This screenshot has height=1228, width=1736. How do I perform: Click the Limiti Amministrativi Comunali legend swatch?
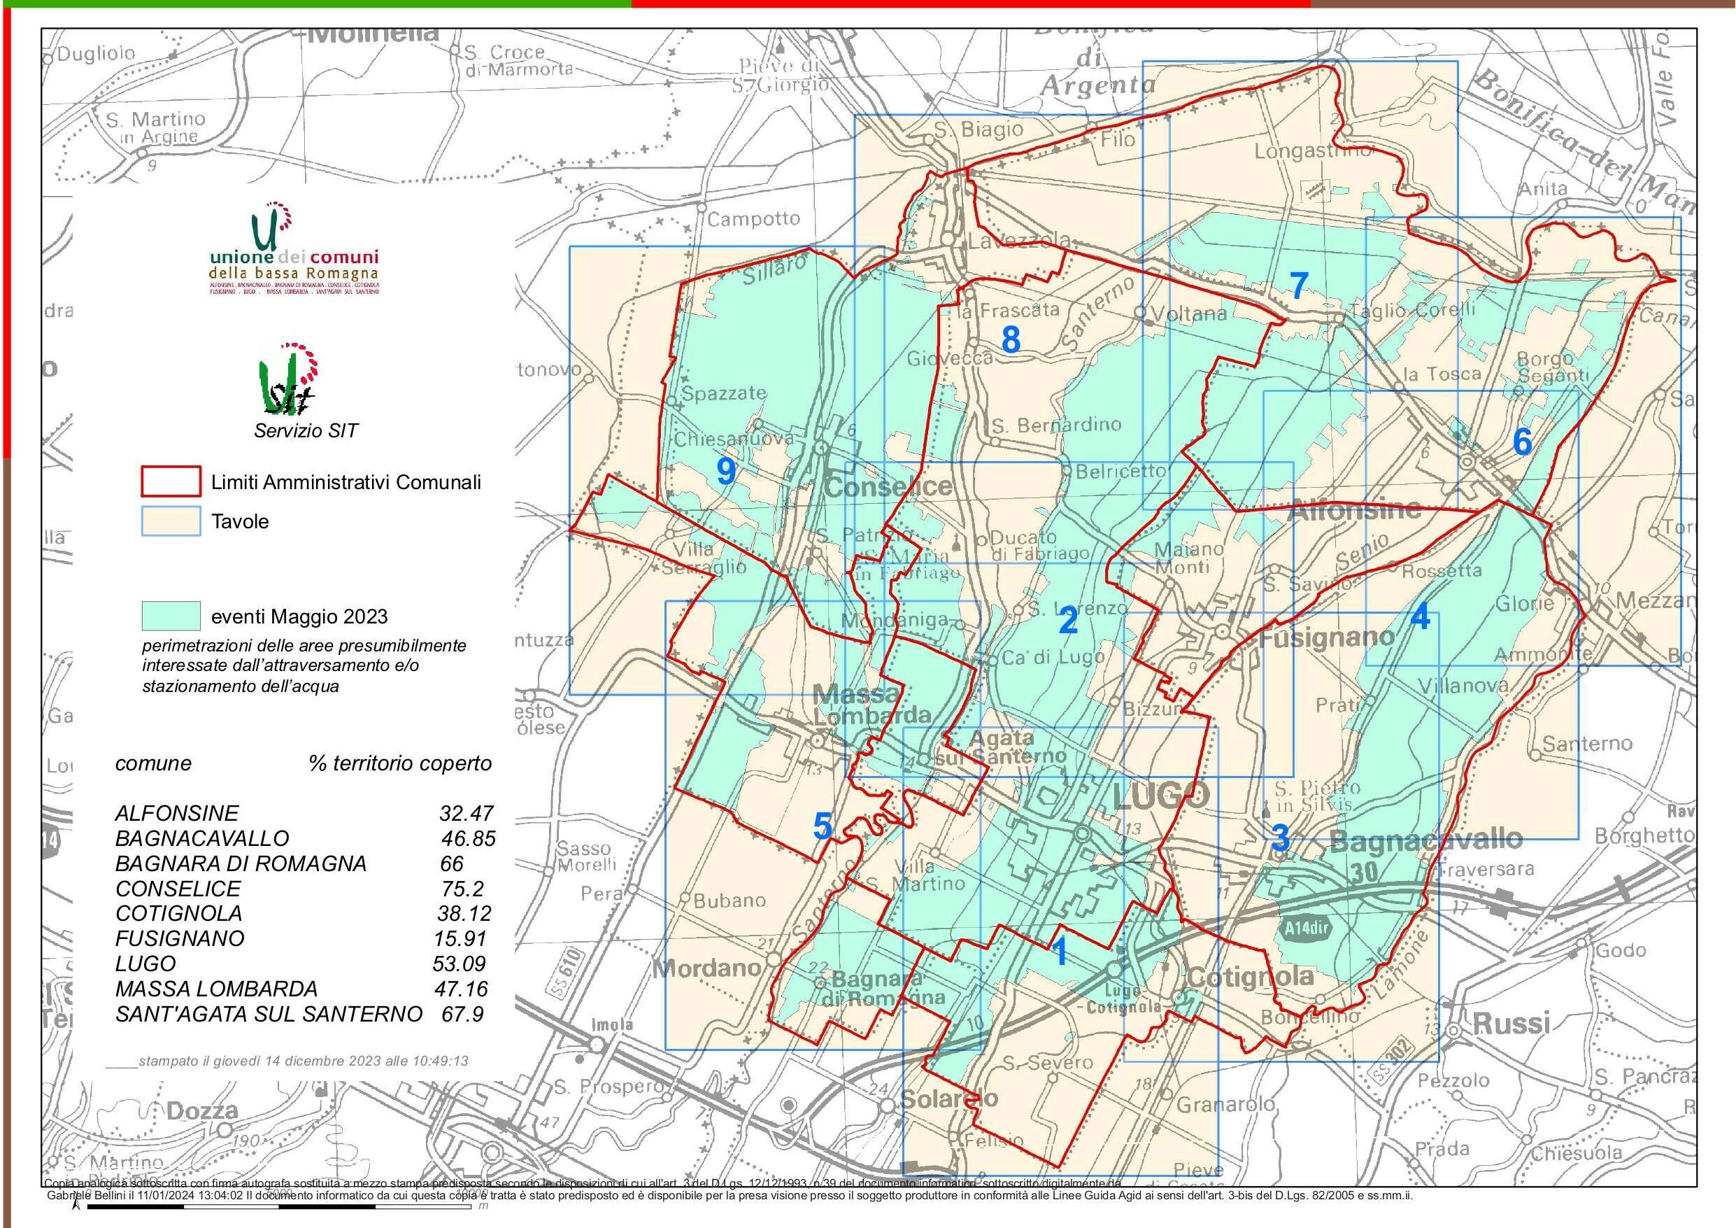click(x=171, y=482)
